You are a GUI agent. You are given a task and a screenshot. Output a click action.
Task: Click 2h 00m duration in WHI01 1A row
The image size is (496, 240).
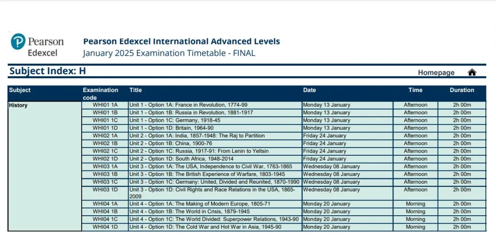[462, 105]
